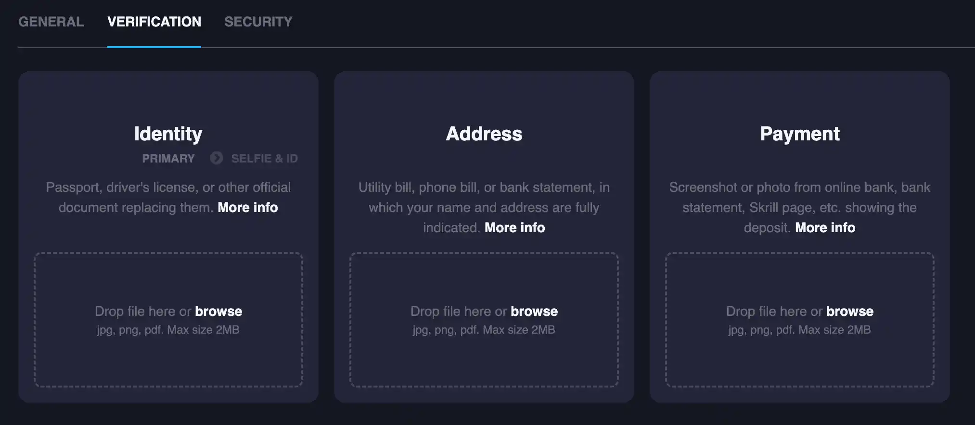This screenshot has height=425, width=975.
Task: Select the VERIFICATION tab
Action: click(x=154, y=22)
